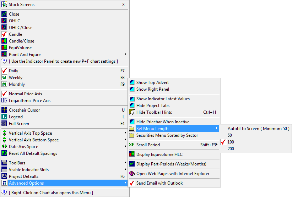This screenshot has width=292, height=197.
Task: Choose the EquiVolume chart icon
Action: pyautogui.click(x=4, y=48)
